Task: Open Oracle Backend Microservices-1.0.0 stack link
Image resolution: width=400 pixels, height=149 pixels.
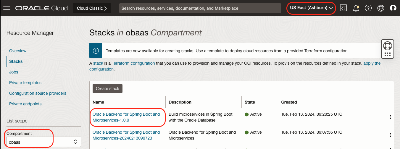Action: point(126,117)
